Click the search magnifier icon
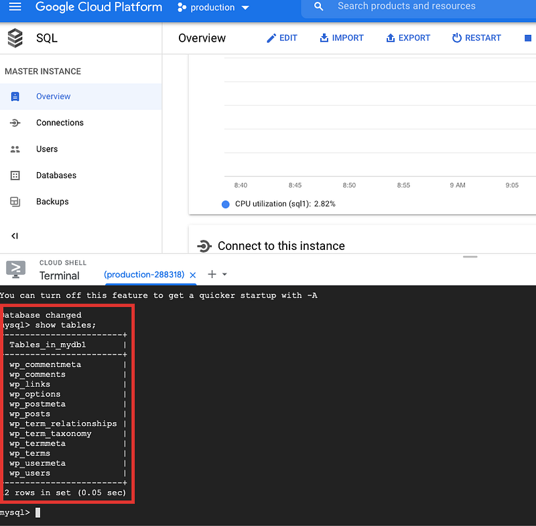The width and height of the screenshot is (536, 526). 318,6
